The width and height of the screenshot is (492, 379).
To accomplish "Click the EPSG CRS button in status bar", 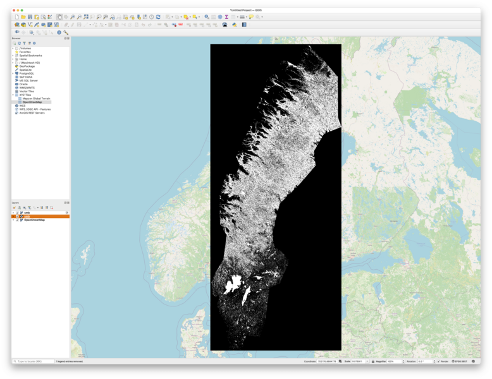I will pyautogui.click(x=459, y=361).
